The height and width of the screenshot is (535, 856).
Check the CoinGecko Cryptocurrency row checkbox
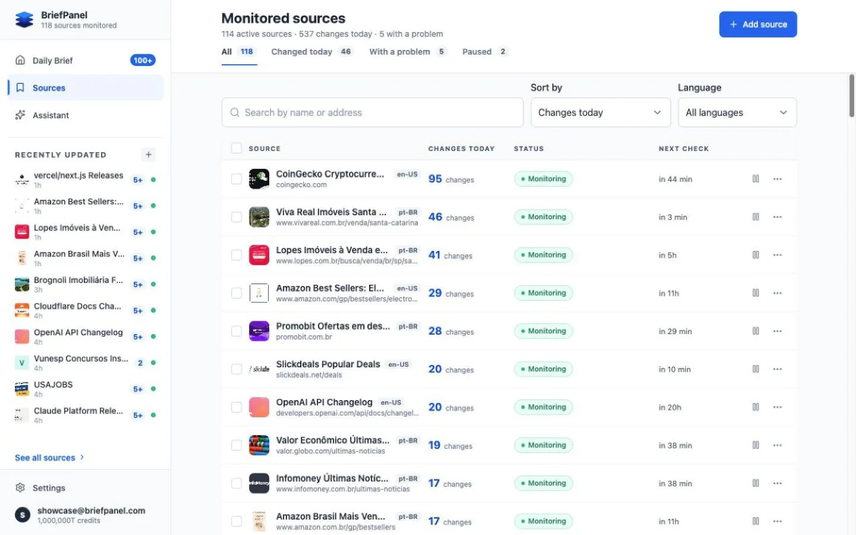(237, 179)
